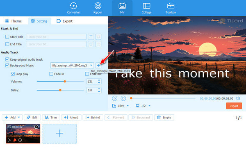The height and width of the screenshot is (150, 246).
Task: Mute the preview volume speaker icon
Action: point(238,98)
